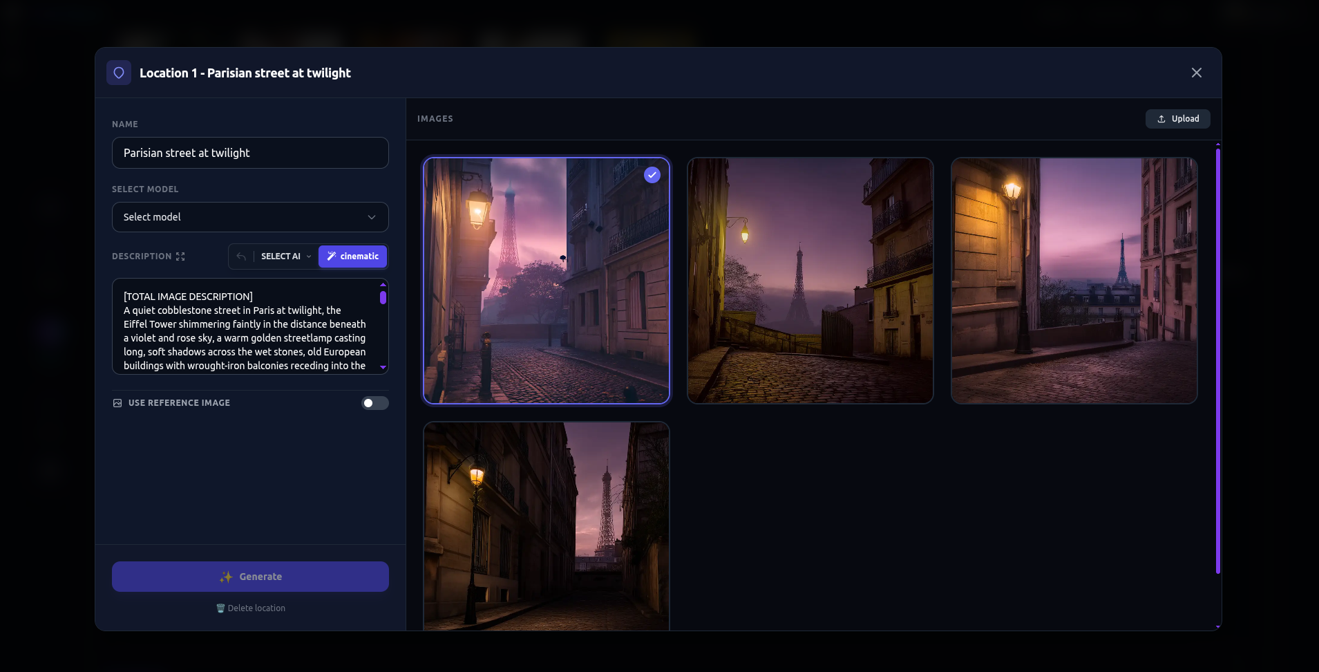Screen dimensions: 1319x672
Task: Click the 'IMAGES' section heading
Action: pos(435,119)
